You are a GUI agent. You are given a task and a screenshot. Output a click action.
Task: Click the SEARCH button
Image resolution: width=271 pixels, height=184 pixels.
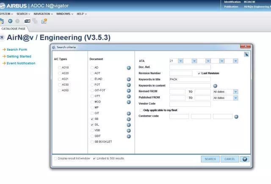pos(210,159)
